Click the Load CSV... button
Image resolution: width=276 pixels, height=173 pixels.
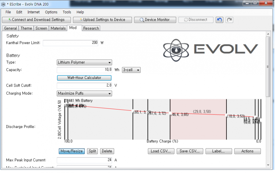pos(161,151)
